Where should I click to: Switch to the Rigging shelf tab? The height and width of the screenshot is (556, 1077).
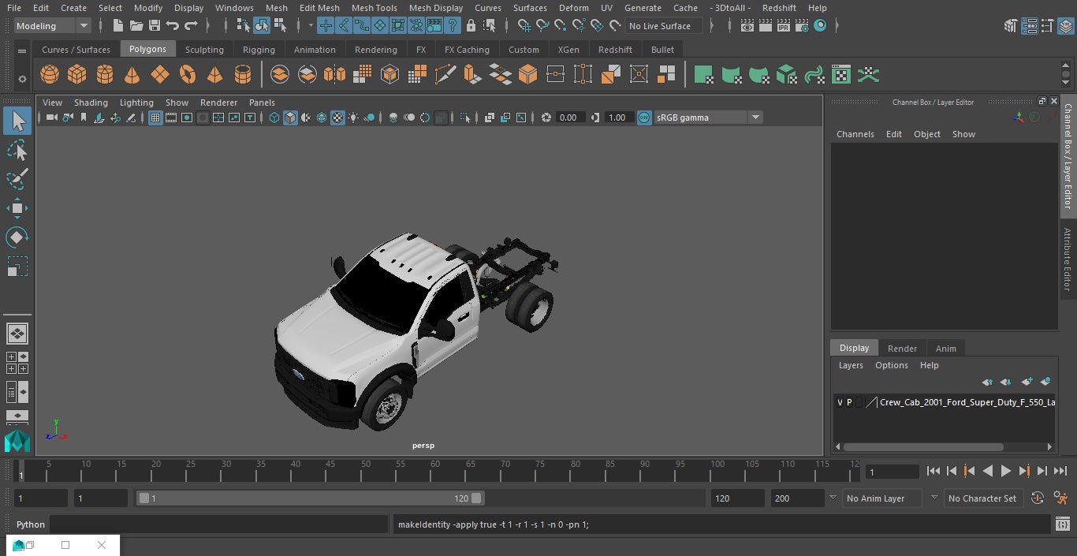click(259, 50)
